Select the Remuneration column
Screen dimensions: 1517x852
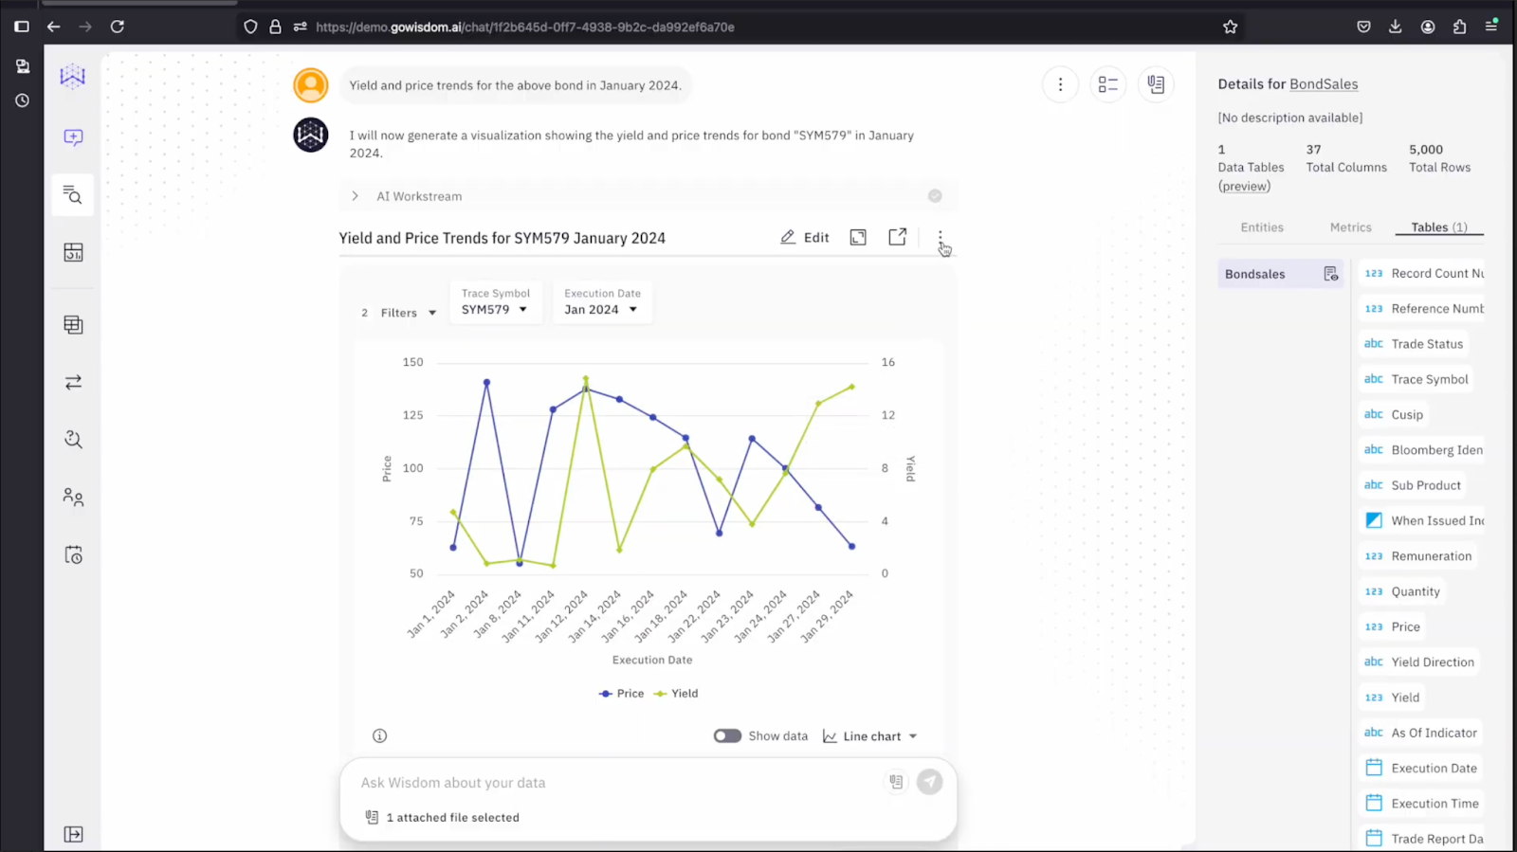point(1418,556)
